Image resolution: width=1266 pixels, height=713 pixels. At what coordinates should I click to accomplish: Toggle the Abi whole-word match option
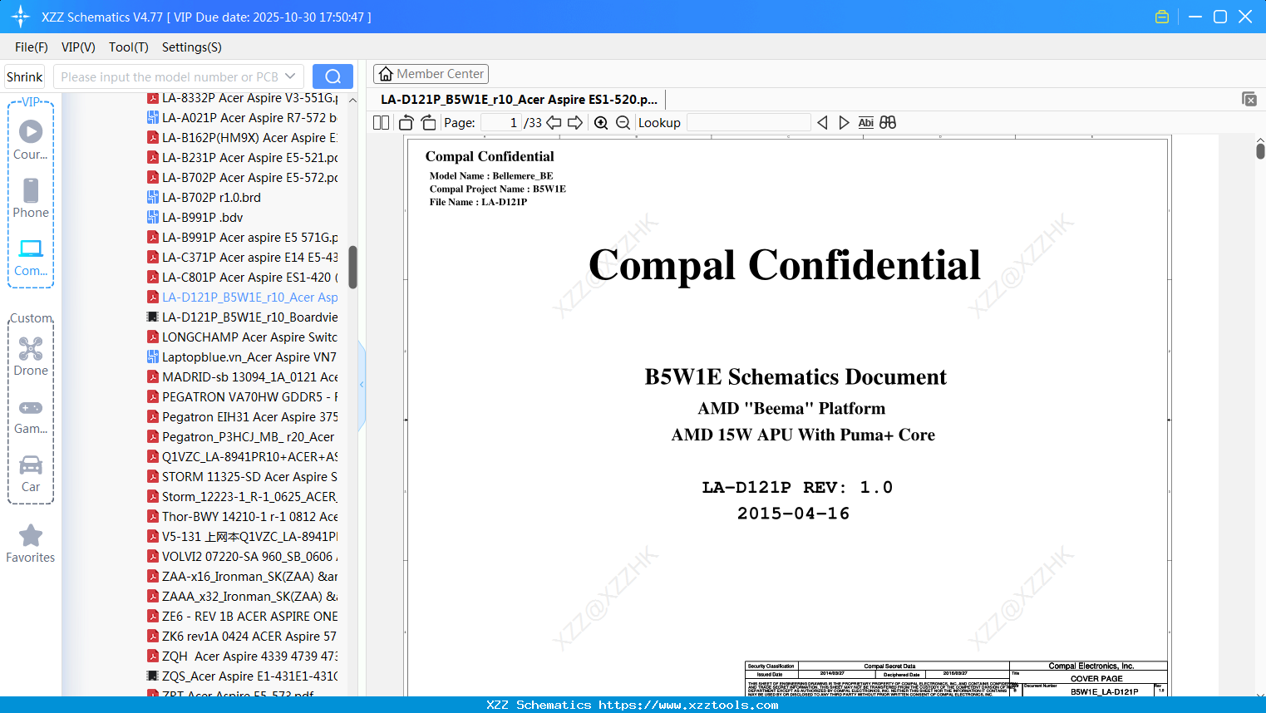(865, 123)
